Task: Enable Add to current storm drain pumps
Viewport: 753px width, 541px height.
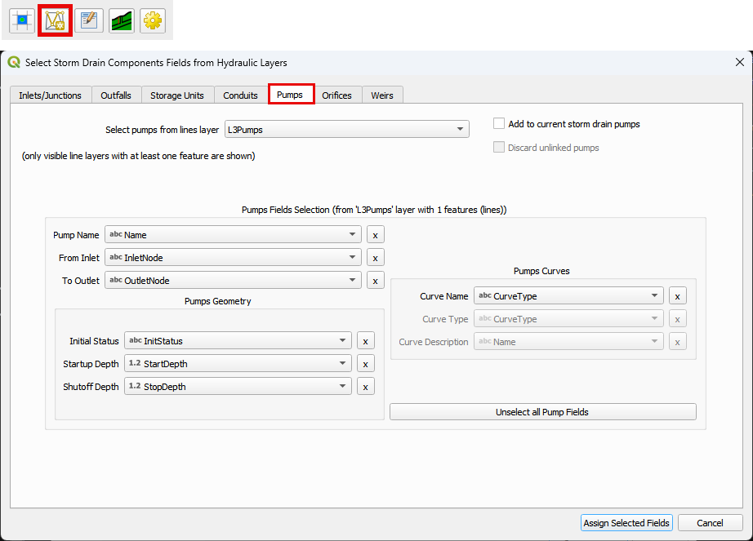Action: 500,124
